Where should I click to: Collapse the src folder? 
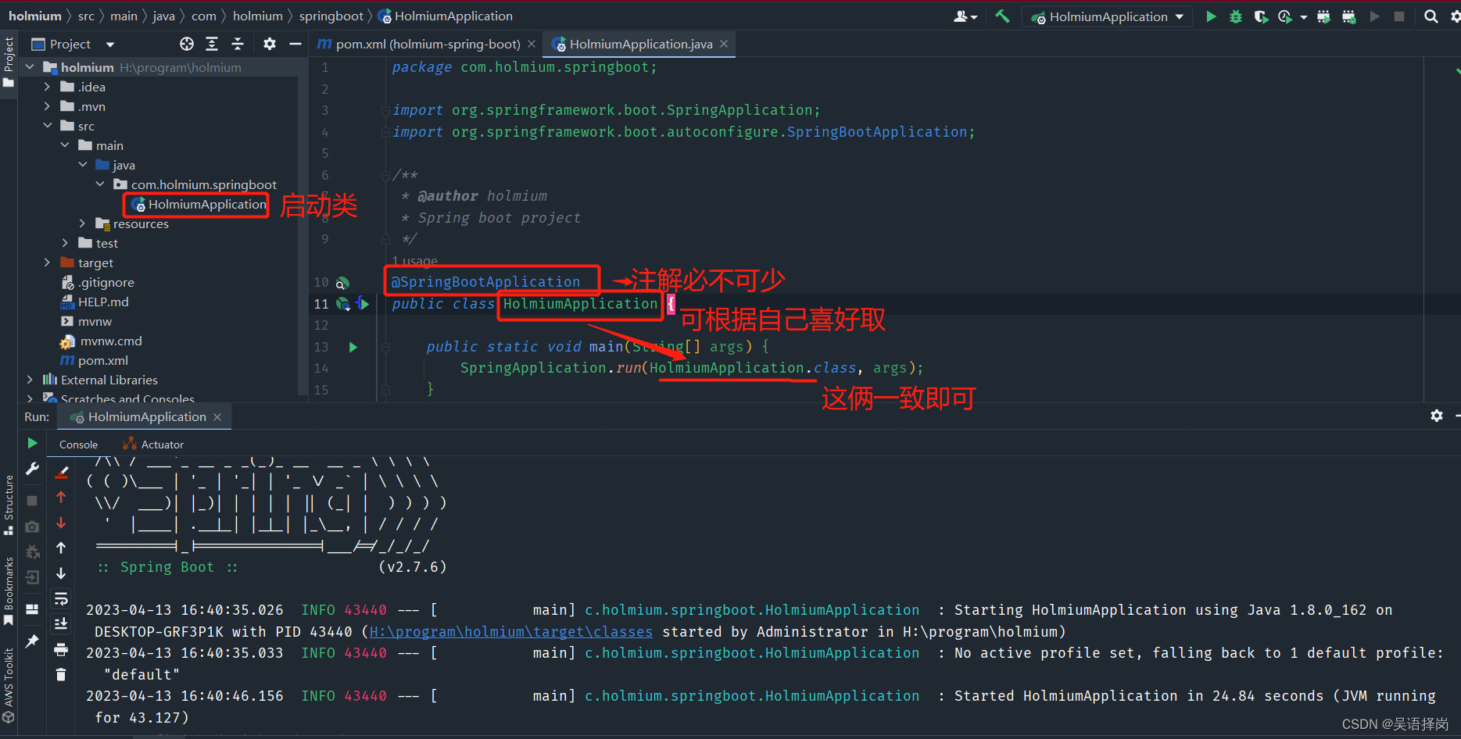48,126
